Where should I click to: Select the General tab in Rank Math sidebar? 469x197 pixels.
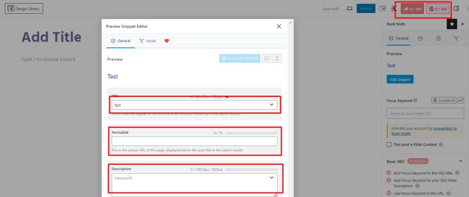point(398,38)
